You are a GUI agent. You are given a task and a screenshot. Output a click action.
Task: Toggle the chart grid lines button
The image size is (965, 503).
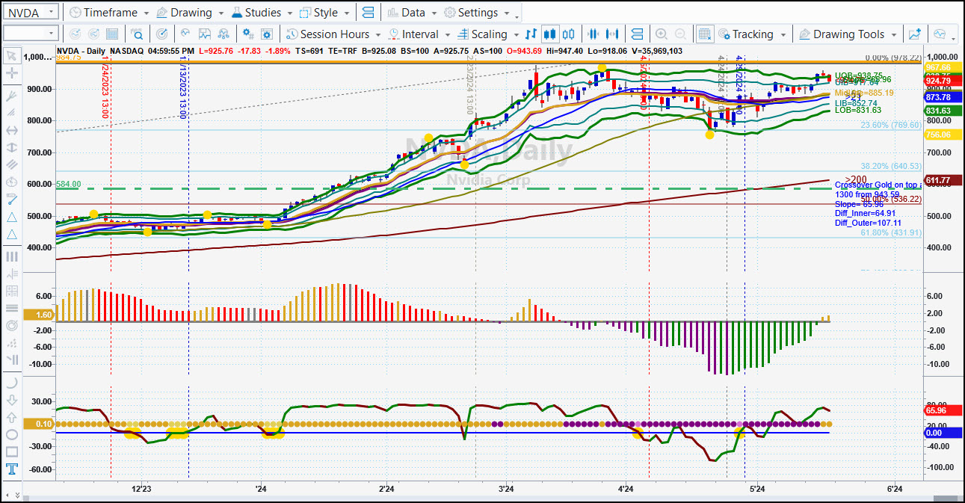click(x=704, y=34)
